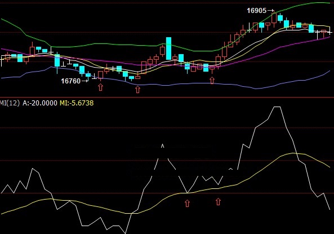Click the white peak of the MI line

point(277,107)
